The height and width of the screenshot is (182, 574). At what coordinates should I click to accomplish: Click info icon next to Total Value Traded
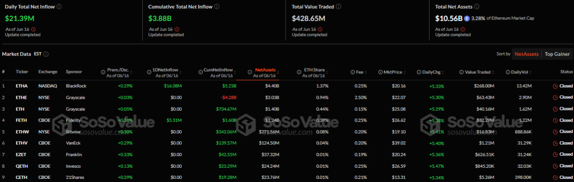(x=339, y=7)
